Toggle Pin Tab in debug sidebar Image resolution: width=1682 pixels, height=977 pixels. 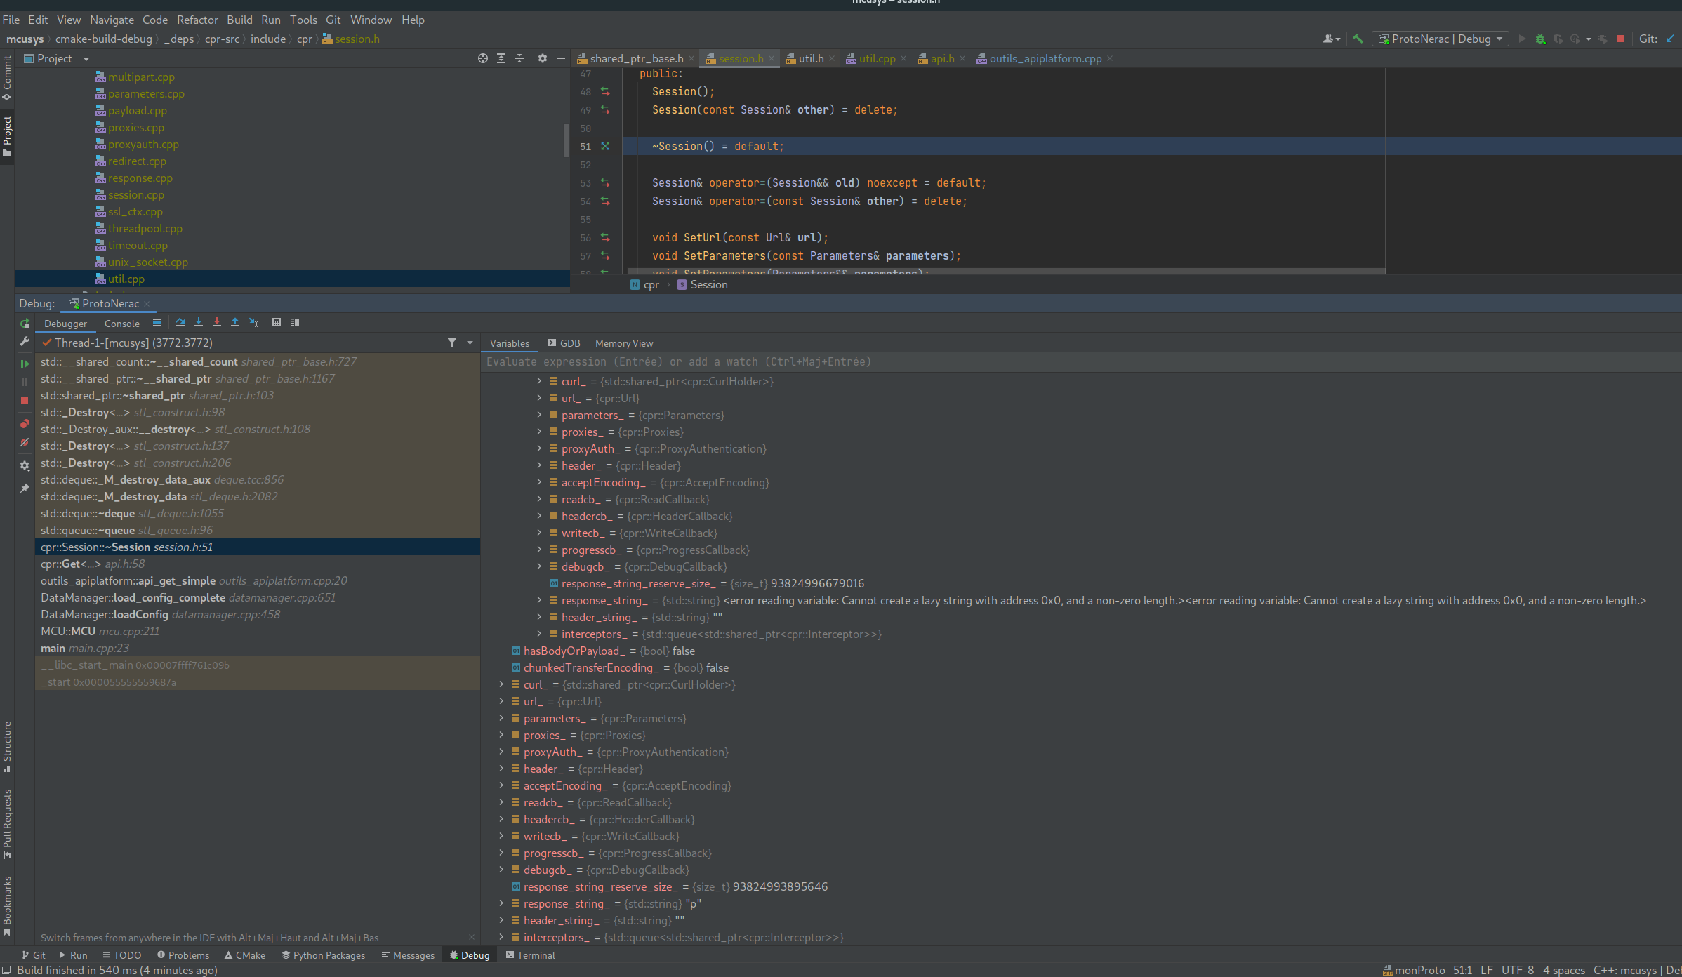click(25, 488)
